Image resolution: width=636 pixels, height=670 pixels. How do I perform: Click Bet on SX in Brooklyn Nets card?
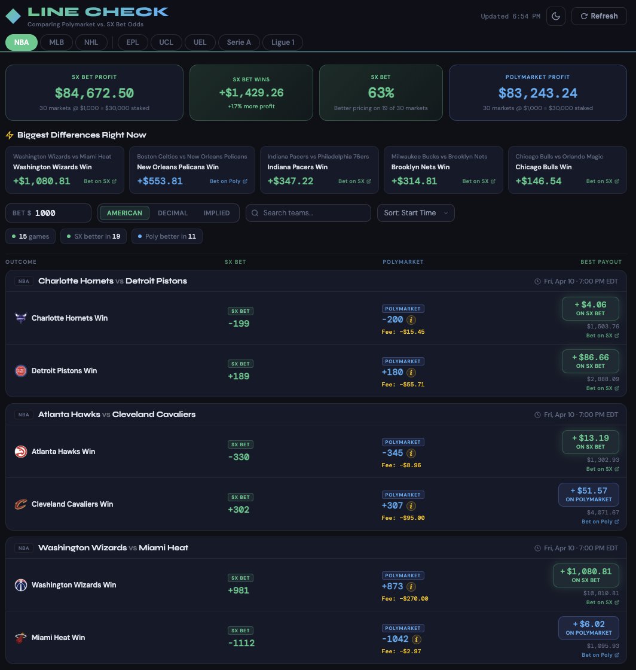point(478,181)
